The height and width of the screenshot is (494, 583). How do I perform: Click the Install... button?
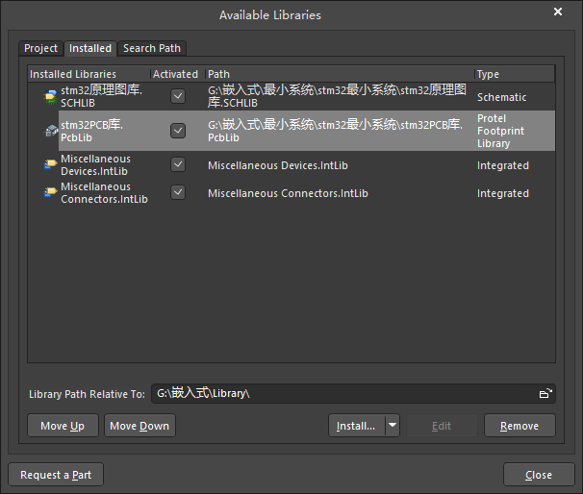click(x=356, y=426)
